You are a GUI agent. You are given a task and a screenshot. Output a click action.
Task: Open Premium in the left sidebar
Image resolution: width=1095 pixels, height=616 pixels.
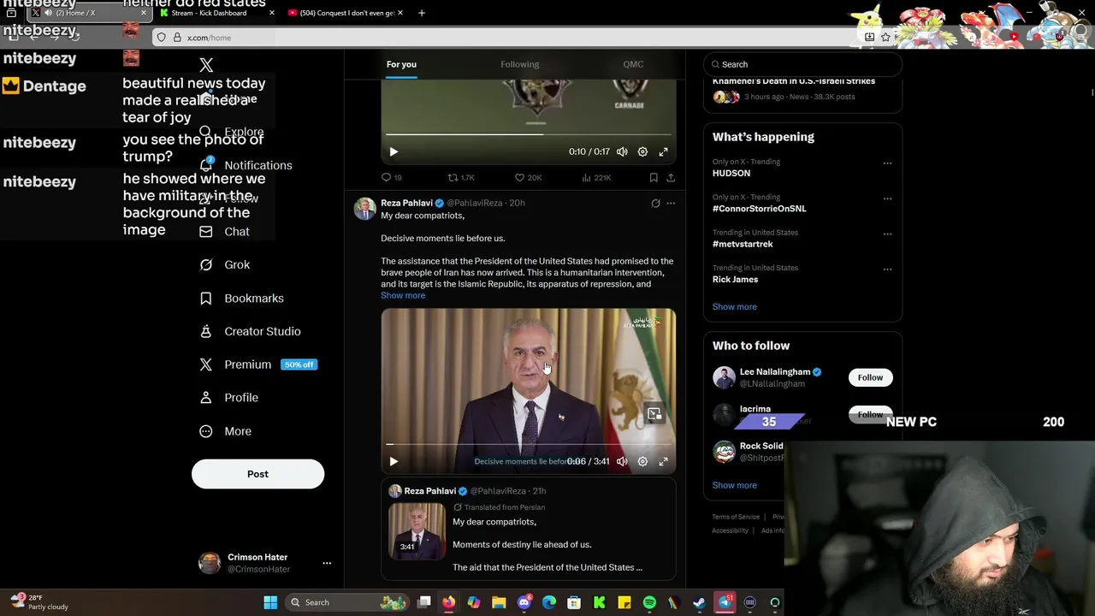tap(257, 364)
